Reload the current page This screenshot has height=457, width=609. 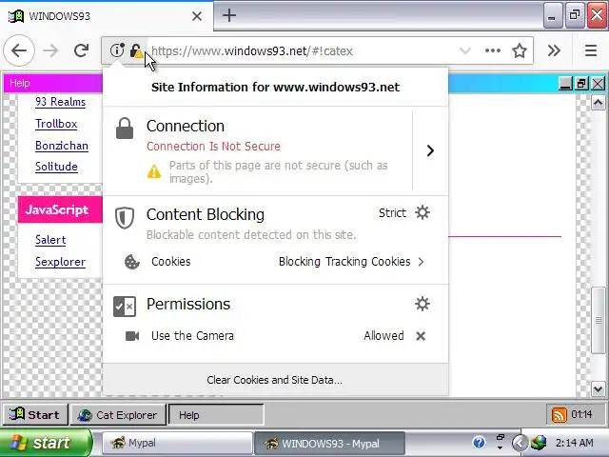81,50
